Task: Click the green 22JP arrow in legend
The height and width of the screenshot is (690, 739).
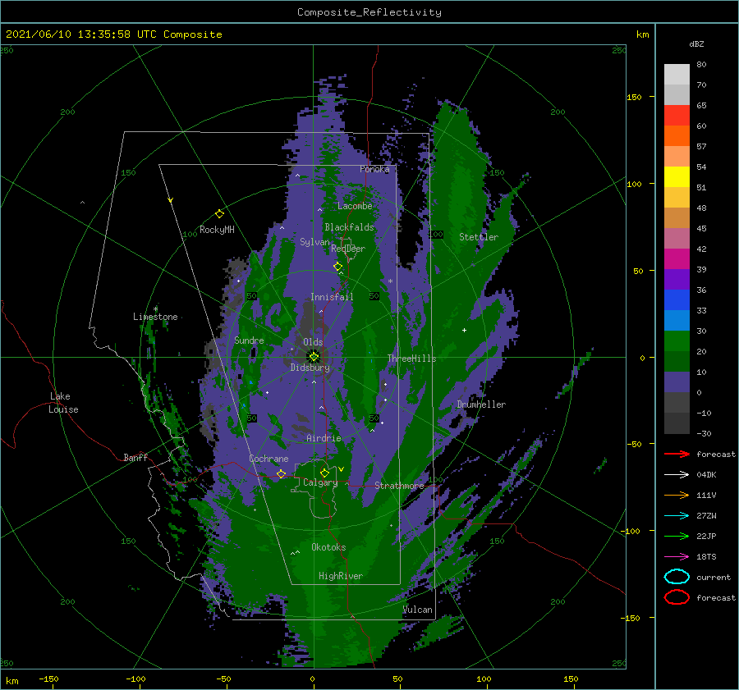Action: [x=677, y=536]
